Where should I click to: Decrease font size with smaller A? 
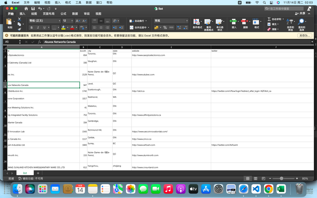[x=84, y=21]
